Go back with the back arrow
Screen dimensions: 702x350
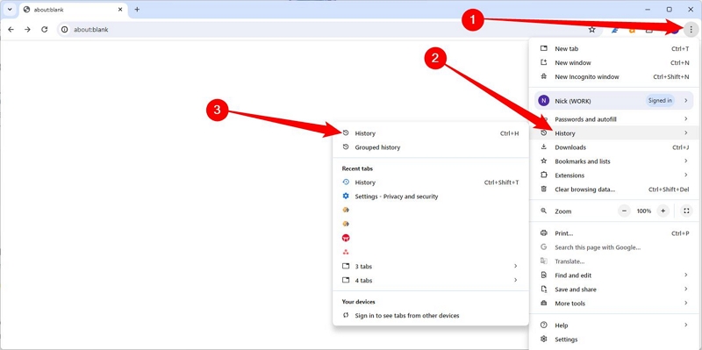pyautogui.click(x=11, y=30)
